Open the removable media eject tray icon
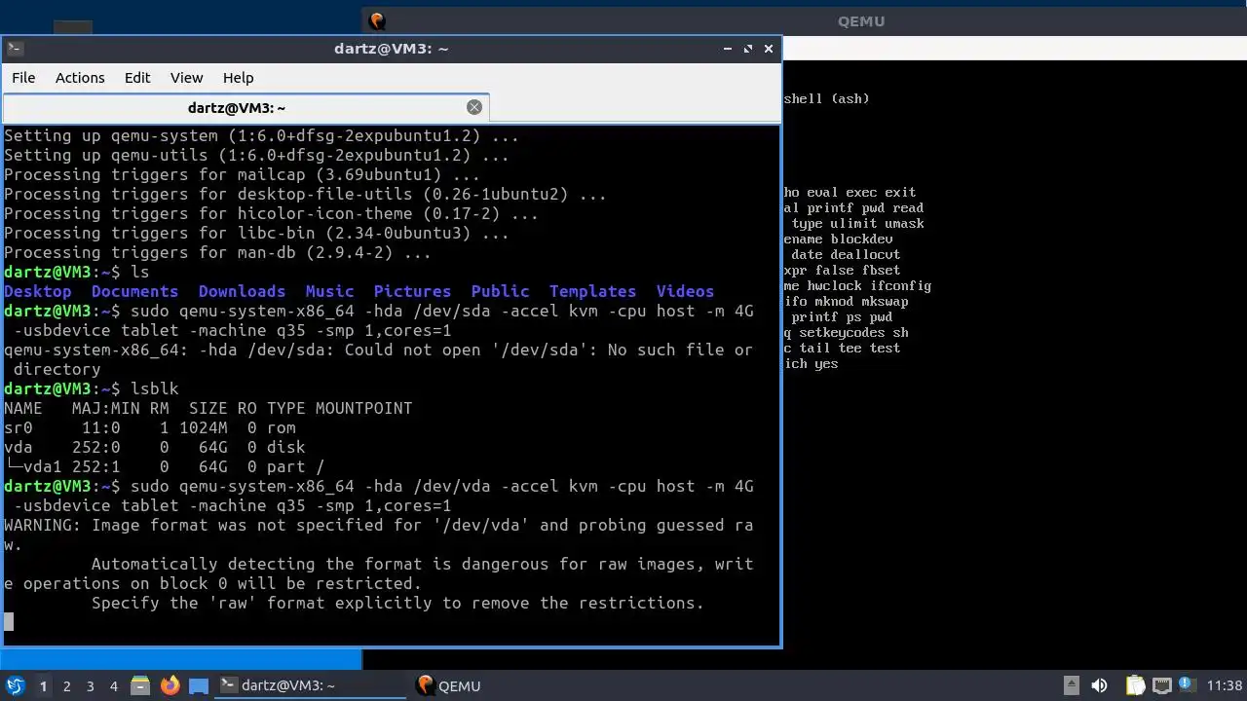1247x701 pixels. [1071, 685]
